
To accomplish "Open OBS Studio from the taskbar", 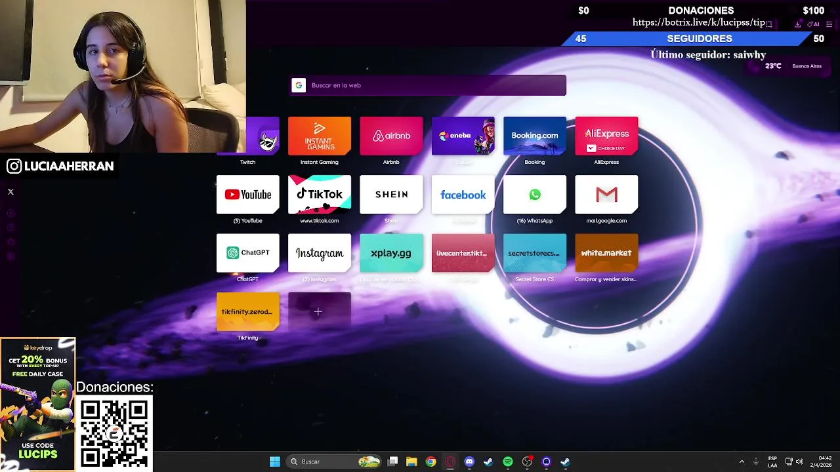I will [x=527, y=462].
